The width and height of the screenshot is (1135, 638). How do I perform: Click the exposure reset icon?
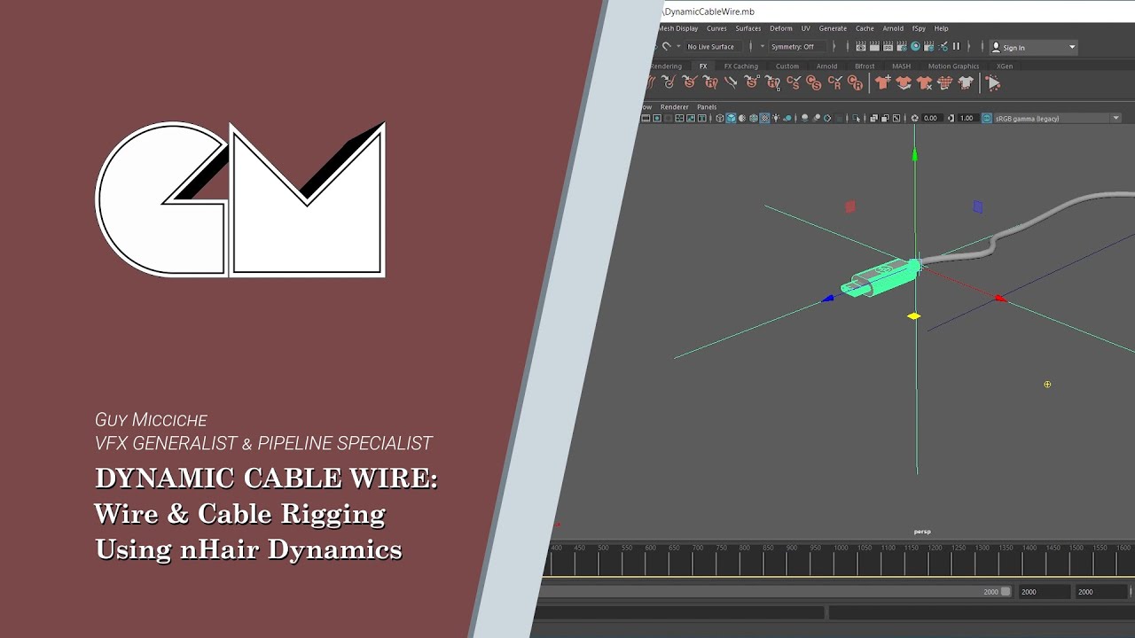[x=915, y=118]
